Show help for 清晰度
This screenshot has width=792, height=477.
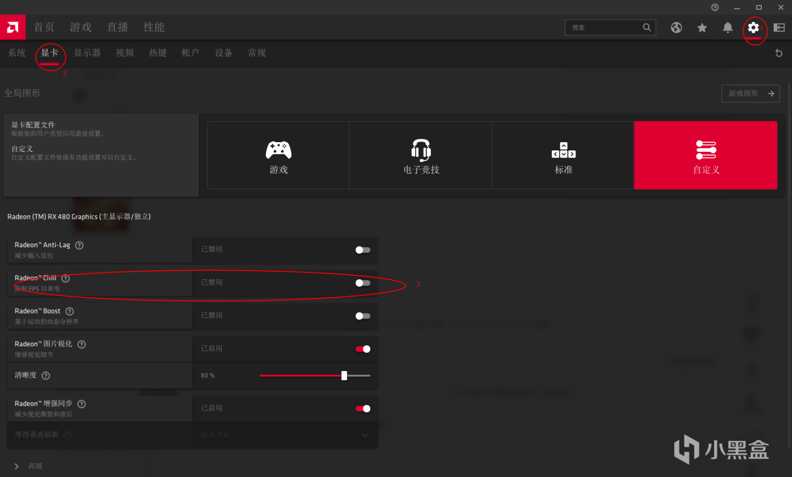[46, 376]
